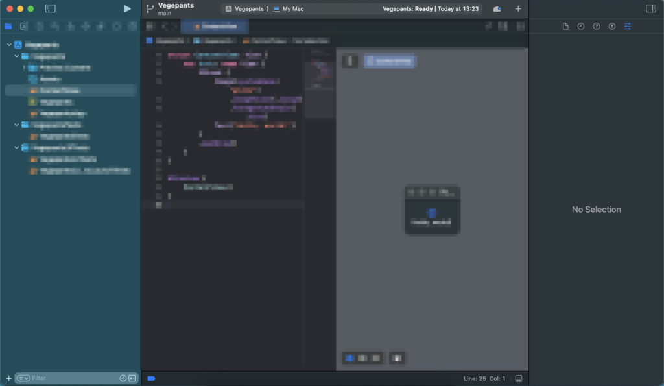Open the Library with the plus button
The image size is (664, 386).
[517, 9]
